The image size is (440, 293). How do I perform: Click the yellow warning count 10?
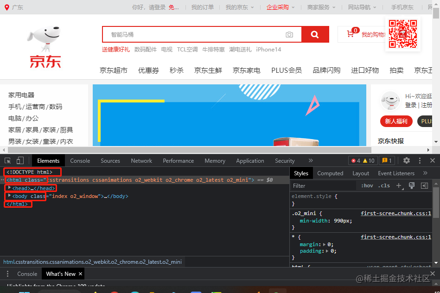point(369,161)
